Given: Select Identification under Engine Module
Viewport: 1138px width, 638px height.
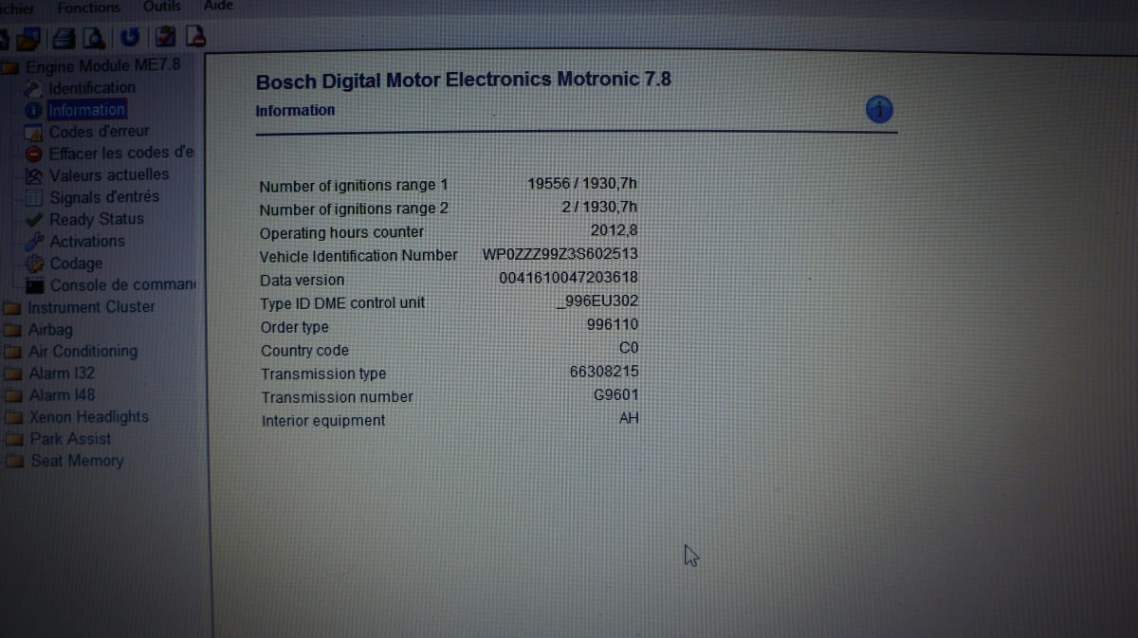Looking at the screenshot, I should point(91,88).
